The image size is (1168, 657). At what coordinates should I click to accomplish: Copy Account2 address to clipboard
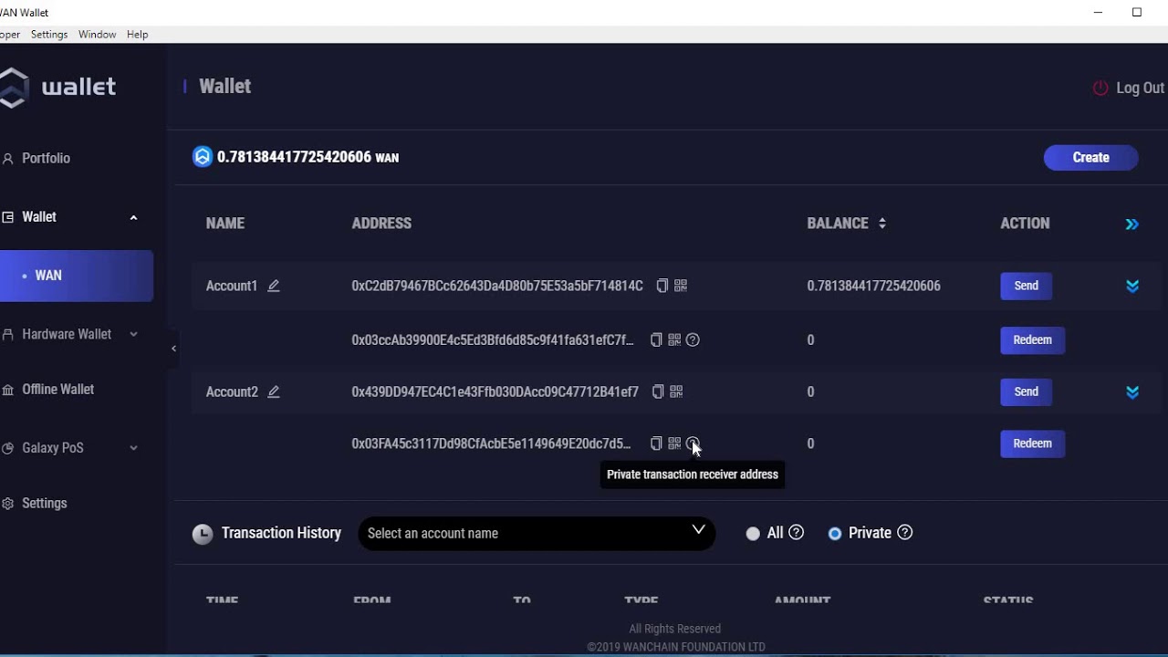(x=658, y=391)
